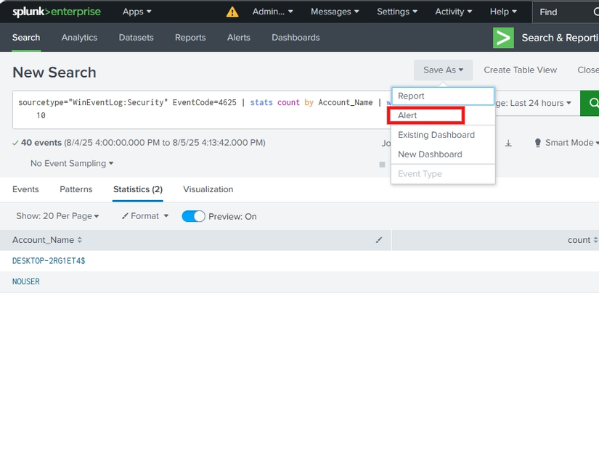The height and width of the screenshot is (459, 599).
Task: Select the Event Type menu entry
Action: point(443,174)
